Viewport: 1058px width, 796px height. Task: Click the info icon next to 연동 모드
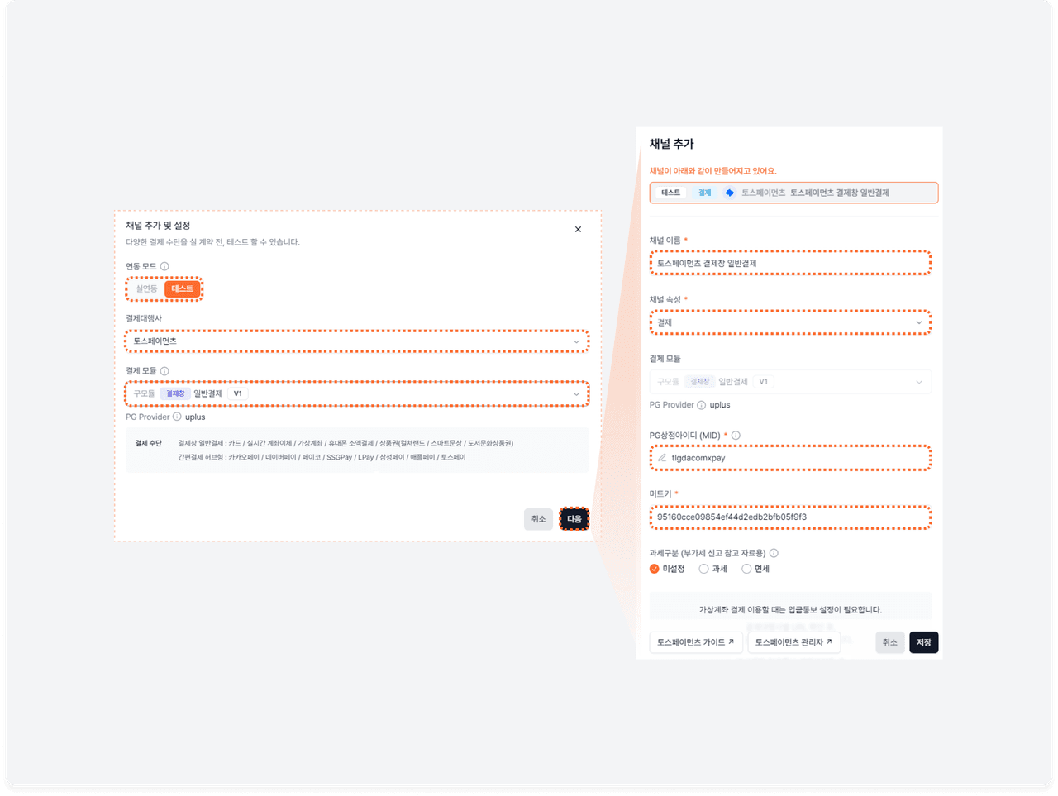point(164,266)
